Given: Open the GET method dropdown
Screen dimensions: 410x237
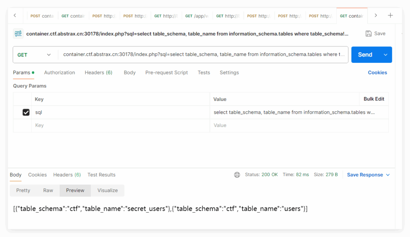Looking at the screenshot, I should pos(35,55).
